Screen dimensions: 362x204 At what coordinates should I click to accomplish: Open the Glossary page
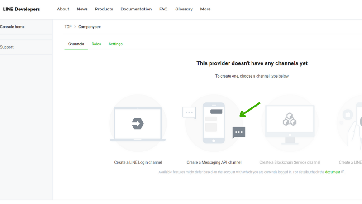point(184,9)
